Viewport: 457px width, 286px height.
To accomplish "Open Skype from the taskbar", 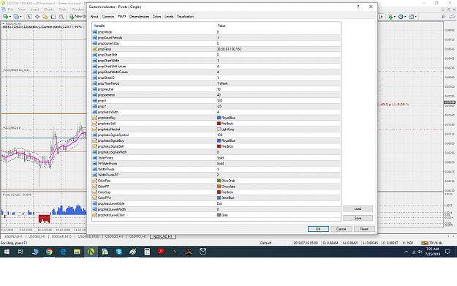I will pyautogui.click(x=119, y=252).
